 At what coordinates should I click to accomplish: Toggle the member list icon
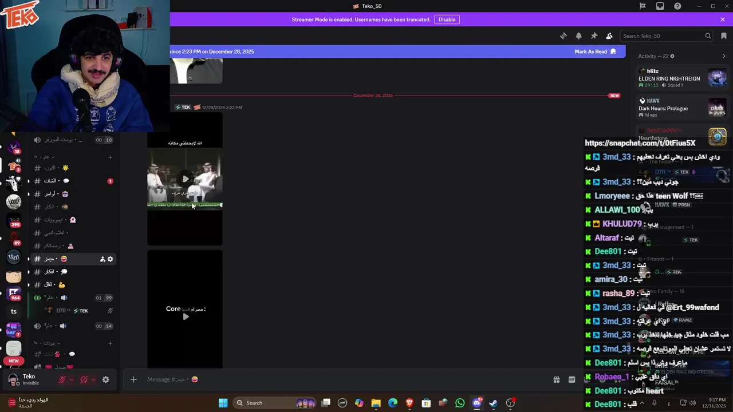609,35
